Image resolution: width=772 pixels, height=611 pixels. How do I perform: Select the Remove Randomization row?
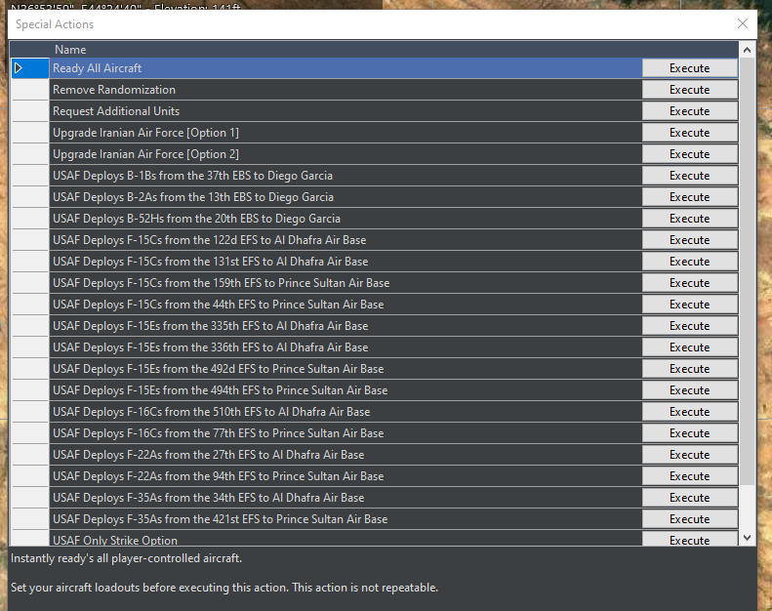tap(345, 90)
